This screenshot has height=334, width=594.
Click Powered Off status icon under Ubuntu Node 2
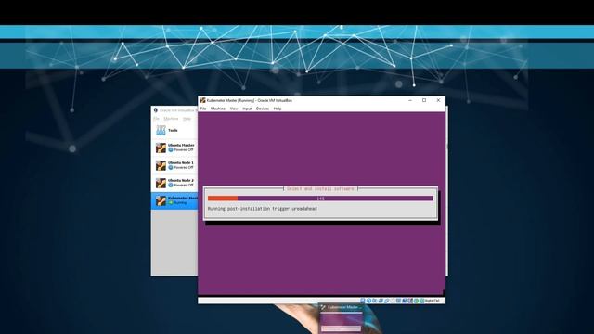pos(171,186)
